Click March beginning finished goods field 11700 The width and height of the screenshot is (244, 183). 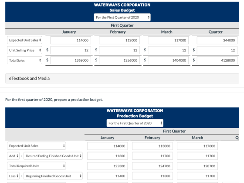pyautogui.click(x=197, y=176)
